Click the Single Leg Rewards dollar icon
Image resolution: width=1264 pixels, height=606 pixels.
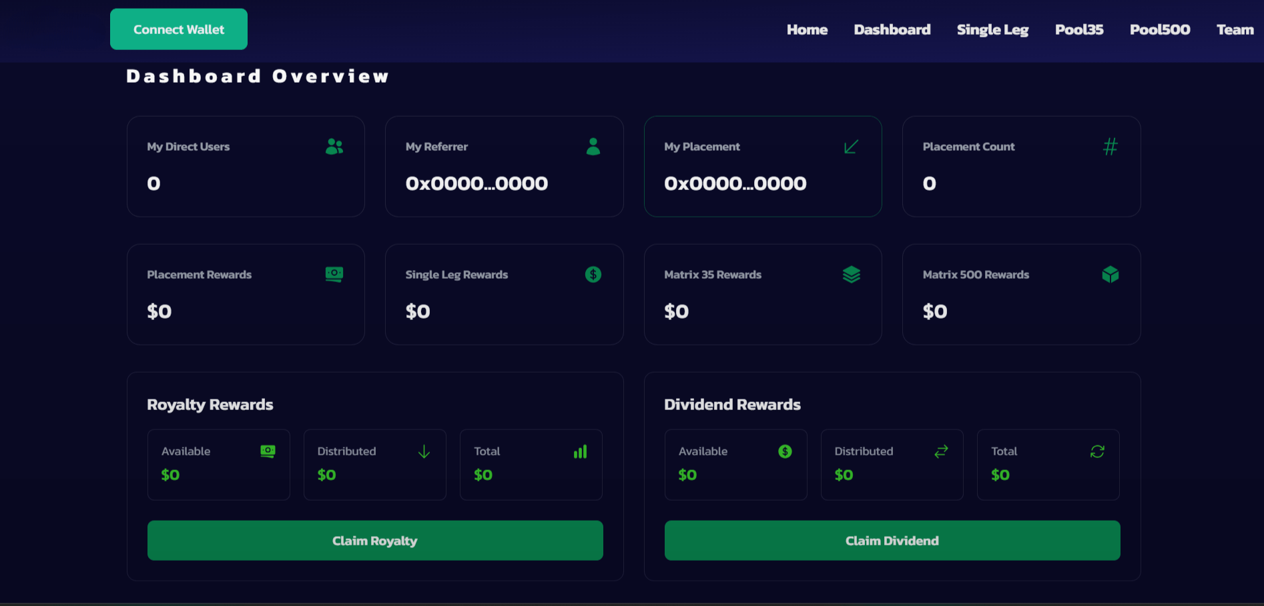coord(593,274)
